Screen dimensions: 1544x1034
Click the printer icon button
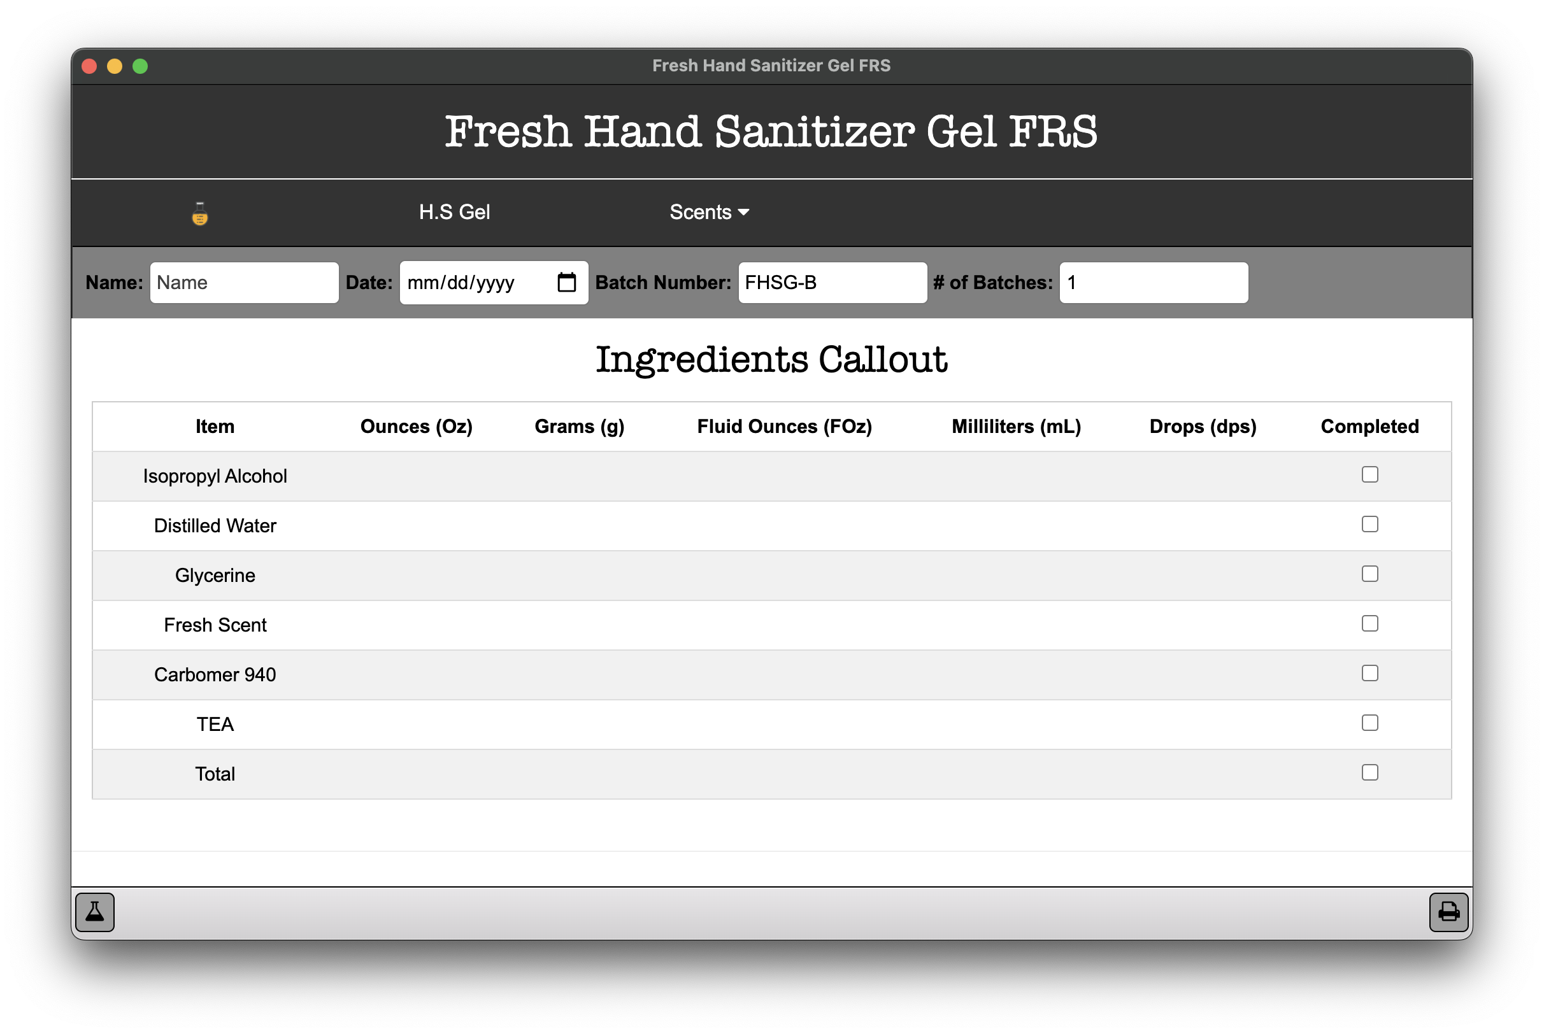(x=1448, y=912)
